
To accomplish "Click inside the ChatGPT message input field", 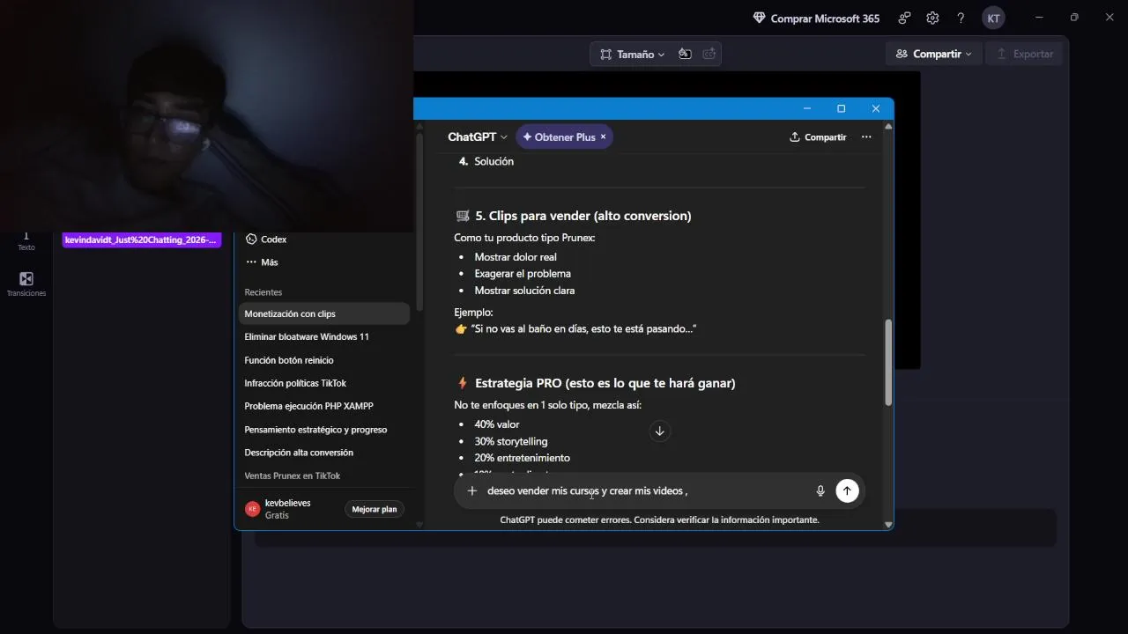I will tap(648, 491).
